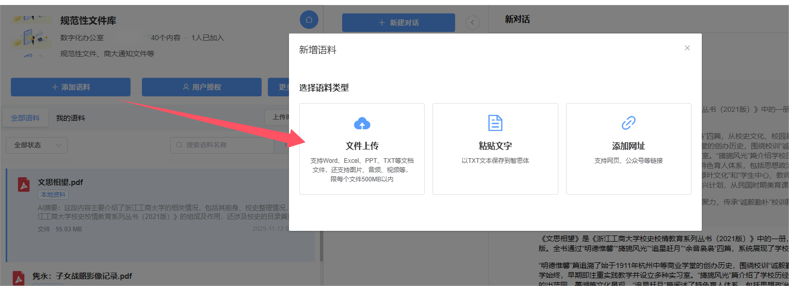Close the 新增语料 dialog
Viewport: 789px width, 286px height.
click(x=687, y=48)
